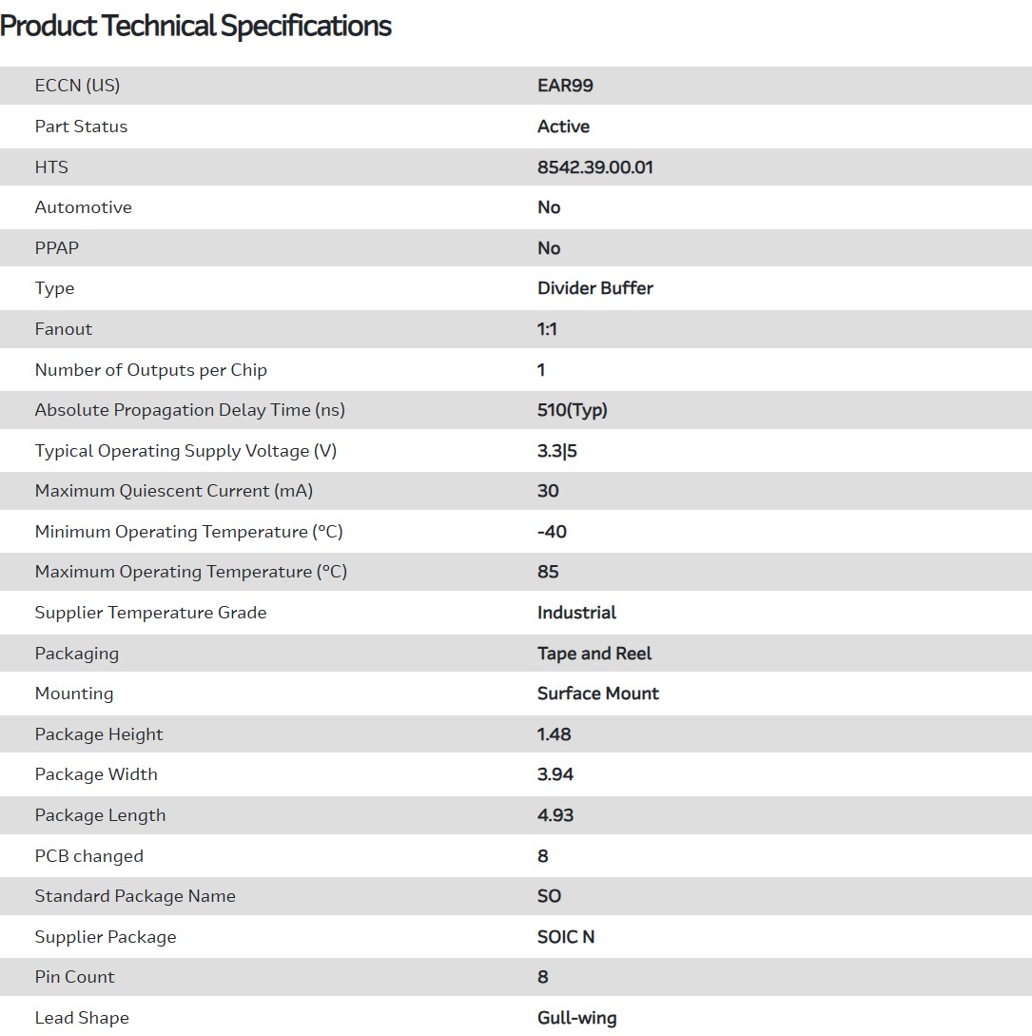Viewport: 1032px width, 1036px height.
Task: Click the HTS code 8542.39.00.01
Action: [x=594, y=167]
